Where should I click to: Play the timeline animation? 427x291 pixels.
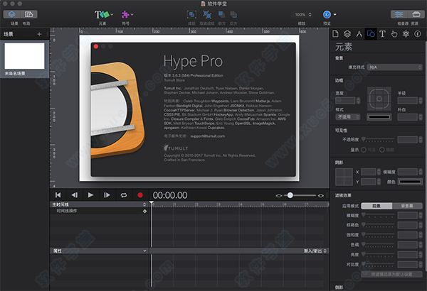pyautogui.click(x=90, y=195)
